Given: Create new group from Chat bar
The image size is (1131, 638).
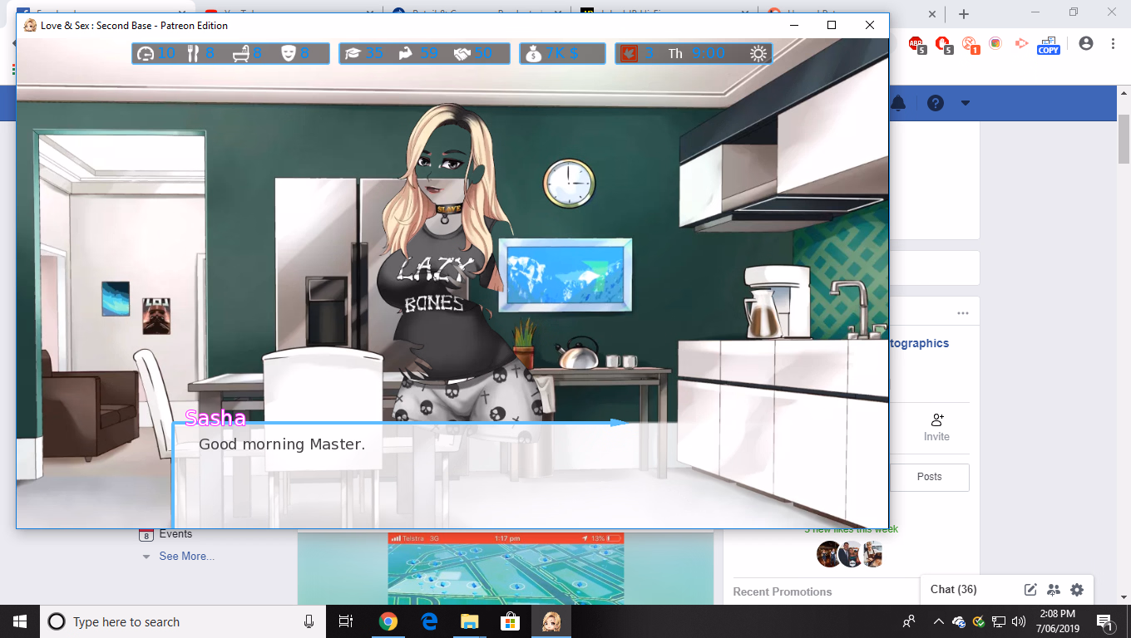Looking at the screenshot, I should pyautogui.click(x=1054, y=590).
